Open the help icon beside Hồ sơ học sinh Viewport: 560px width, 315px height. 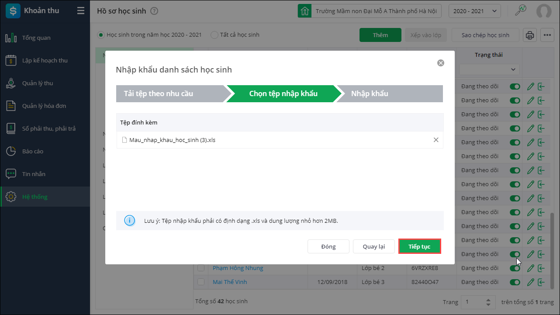[x=154, y=11]
